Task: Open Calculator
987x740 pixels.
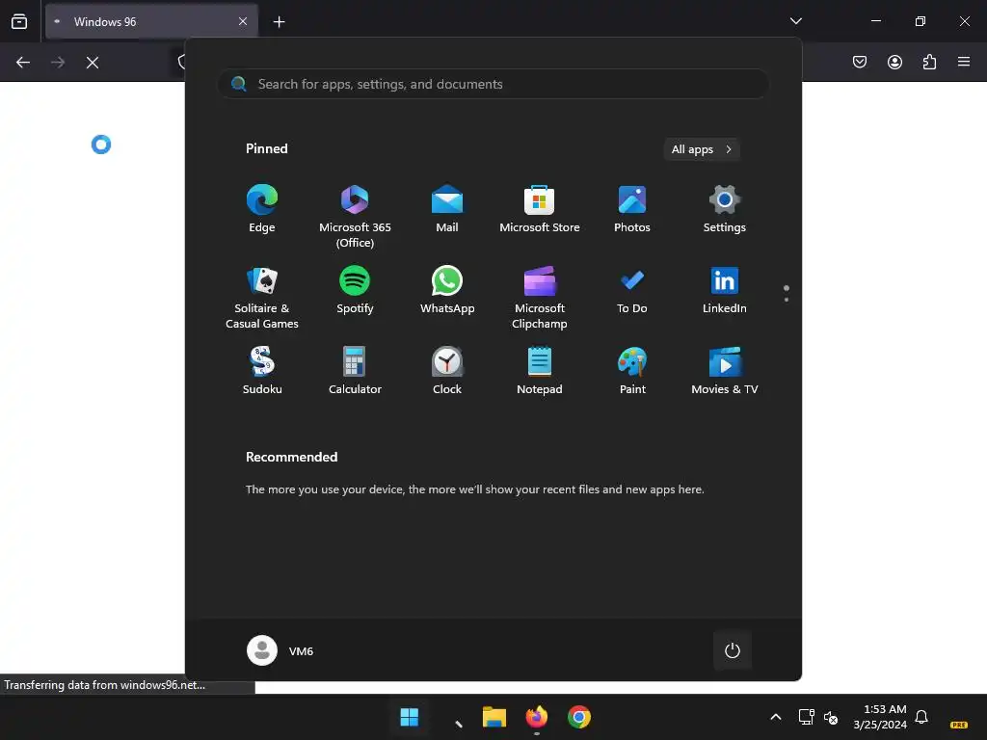Action: click(355, 371)
